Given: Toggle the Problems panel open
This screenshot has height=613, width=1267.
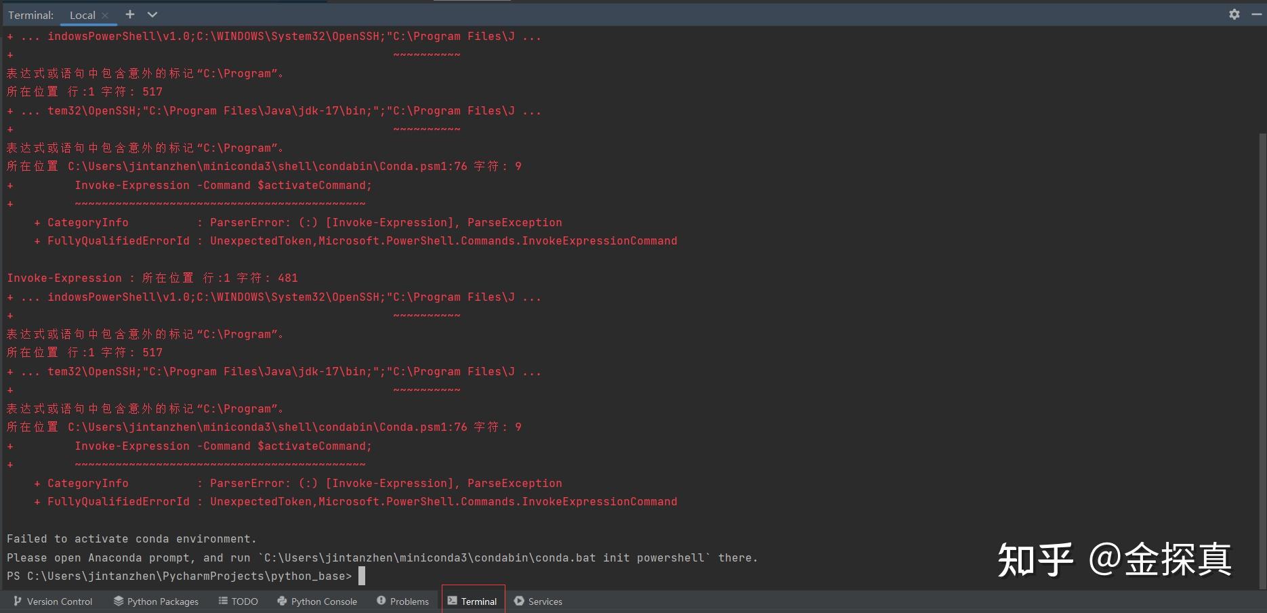Looking at the screenshot, I should [402, 601].
